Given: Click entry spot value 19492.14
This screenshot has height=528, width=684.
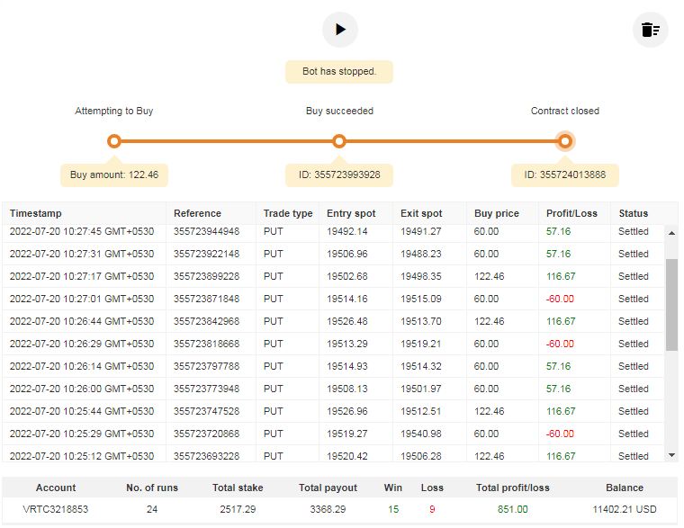Looking at the screenshot, I should (347, 231).
